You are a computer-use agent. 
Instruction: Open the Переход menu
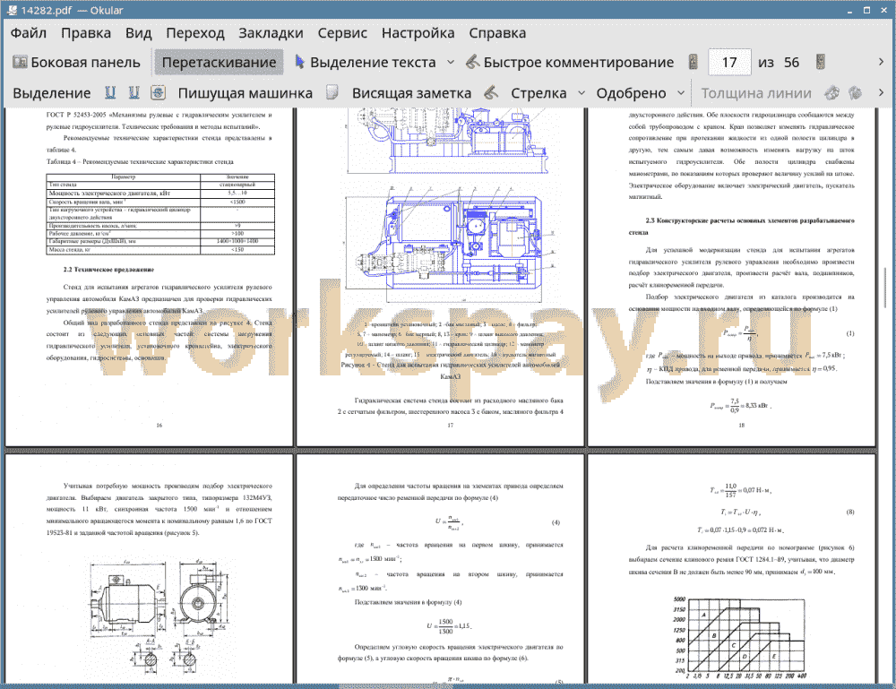[194, 33]
